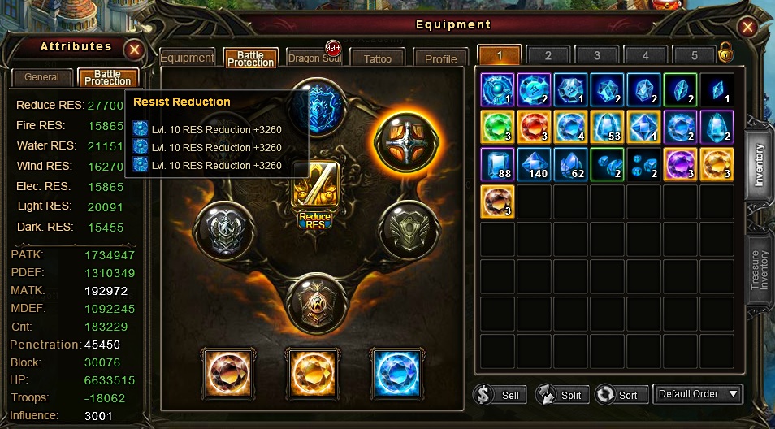Close the Attributes panel
Viewport: 775px width, 429px height.
coord(134,50)
